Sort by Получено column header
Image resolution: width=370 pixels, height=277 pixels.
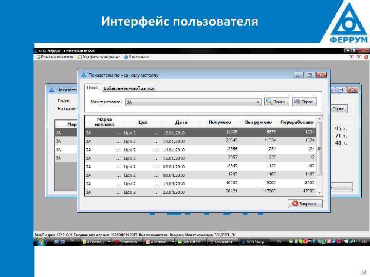220,122
